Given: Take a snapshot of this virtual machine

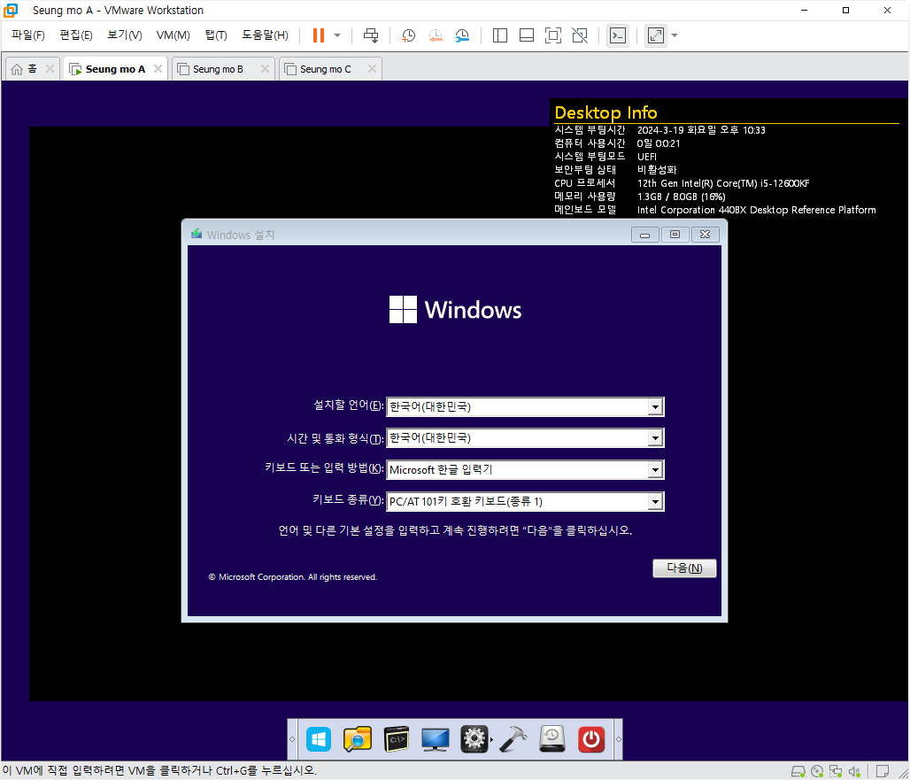Looking at the screenshot, I should click(409, 35).
